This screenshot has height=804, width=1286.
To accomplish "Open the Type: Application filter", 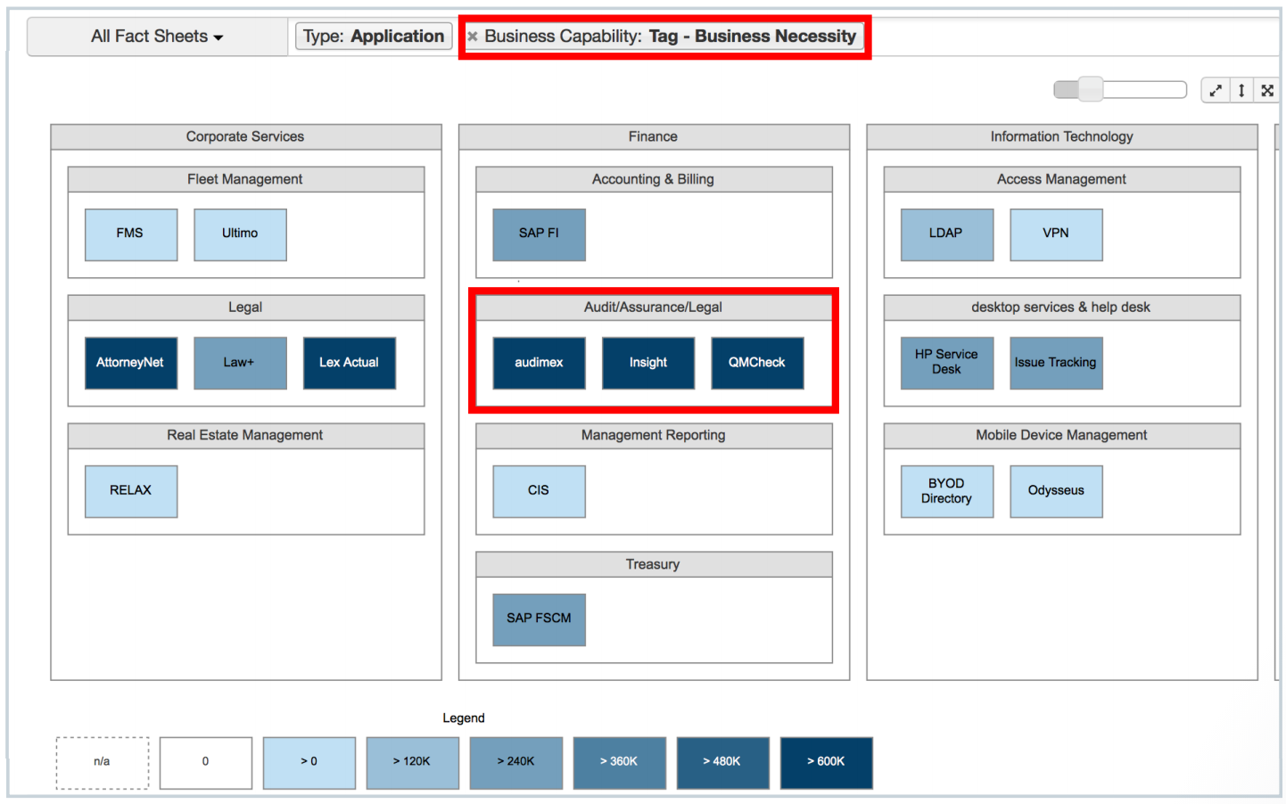I will click(x=373, y=36).
